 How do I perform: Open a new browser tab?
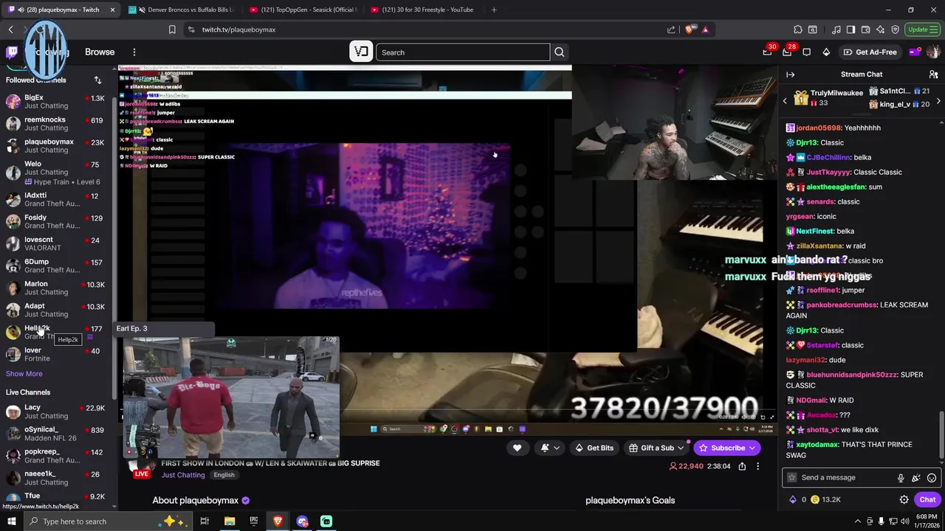[494, 10]
